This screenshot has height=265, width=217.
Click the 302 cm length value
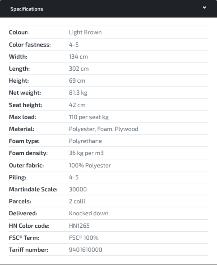pyautogui.click(x=79, y=69)
